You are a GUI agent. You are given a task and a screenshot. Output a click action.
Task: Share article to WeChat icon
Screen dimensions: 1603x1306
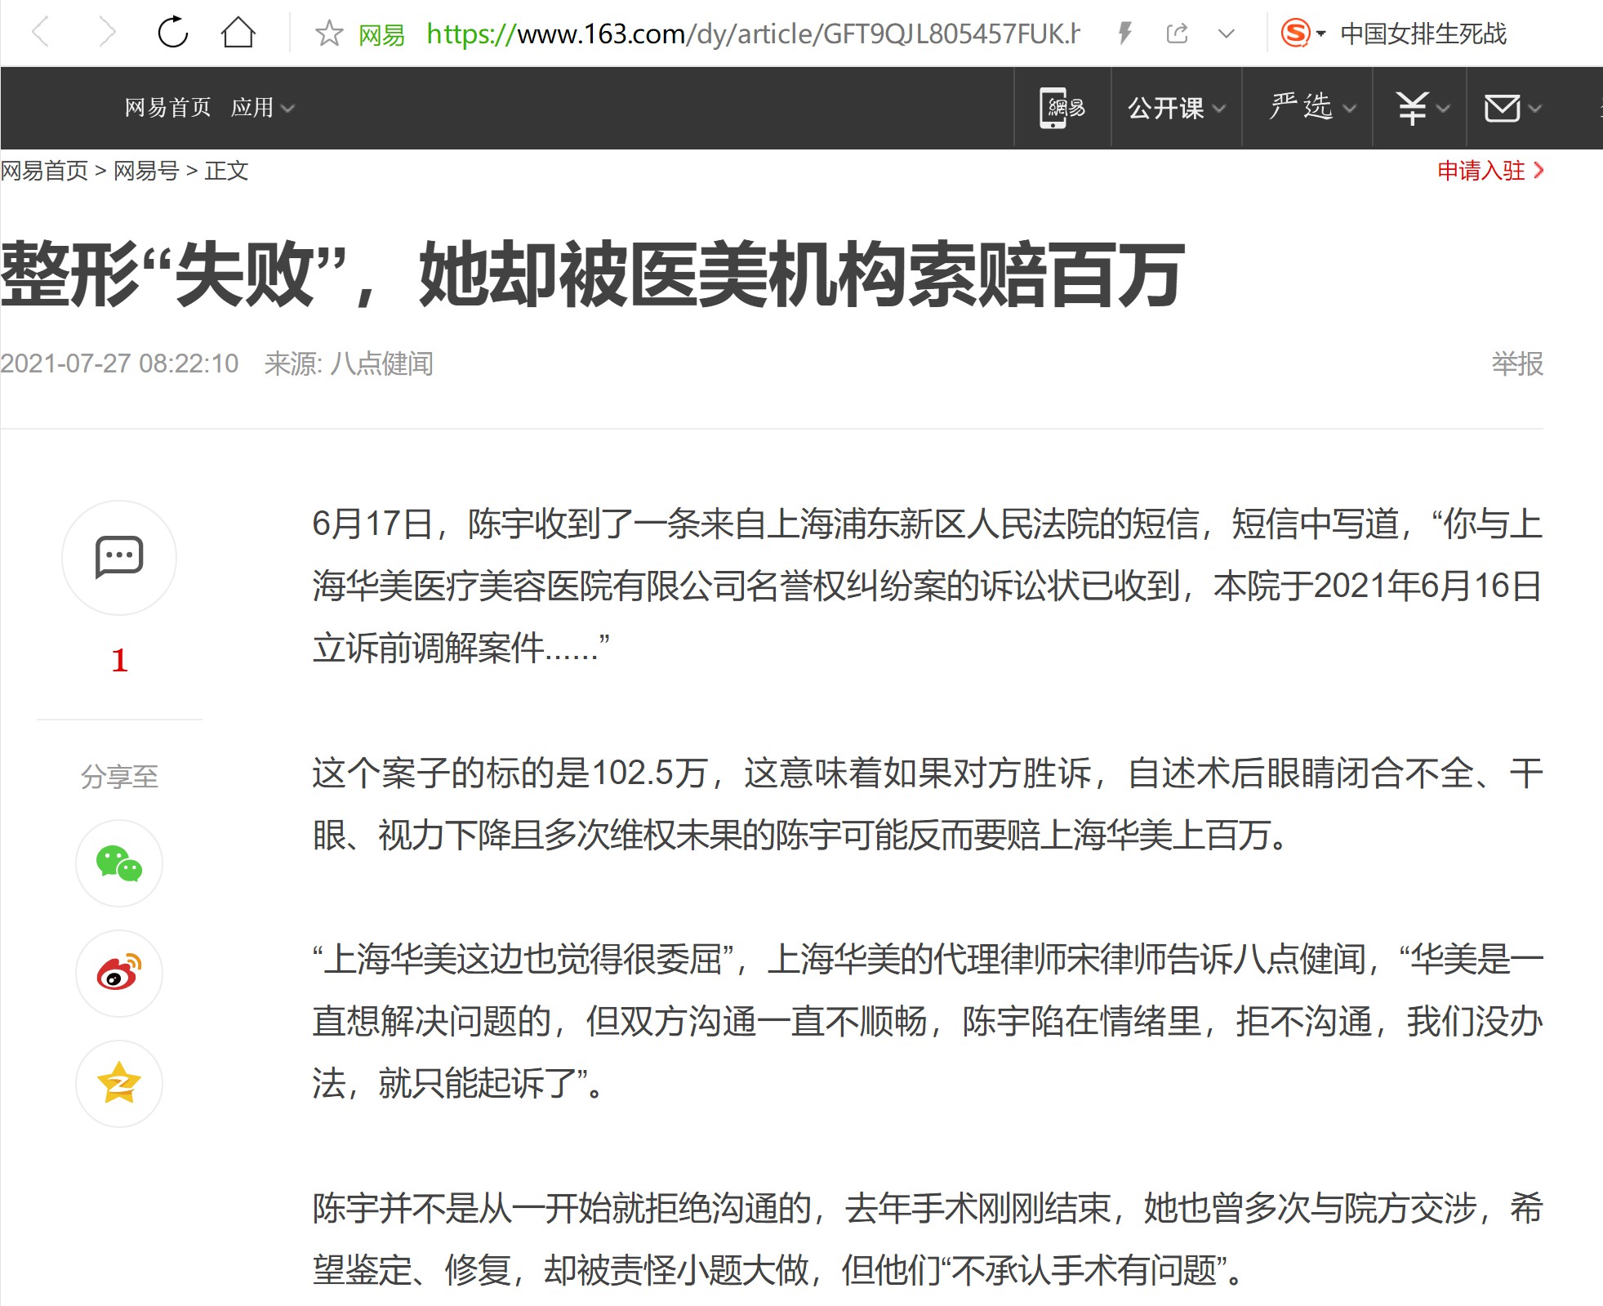(x=119, y=863)
